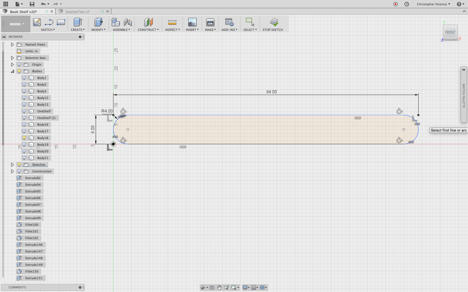Screen dimensions: 468x292
Task: Toggle the Origin folder visibility bulb
Action: click(x=19, y=65)
